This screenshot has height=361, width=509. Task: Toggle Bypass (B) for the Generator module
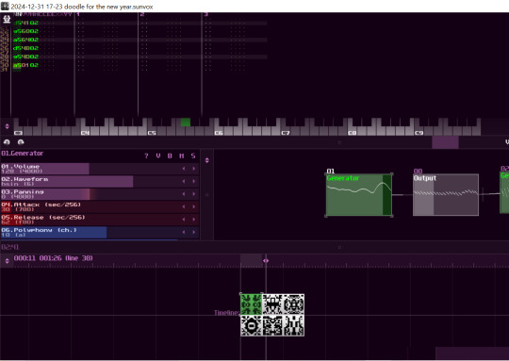(170, 156)
